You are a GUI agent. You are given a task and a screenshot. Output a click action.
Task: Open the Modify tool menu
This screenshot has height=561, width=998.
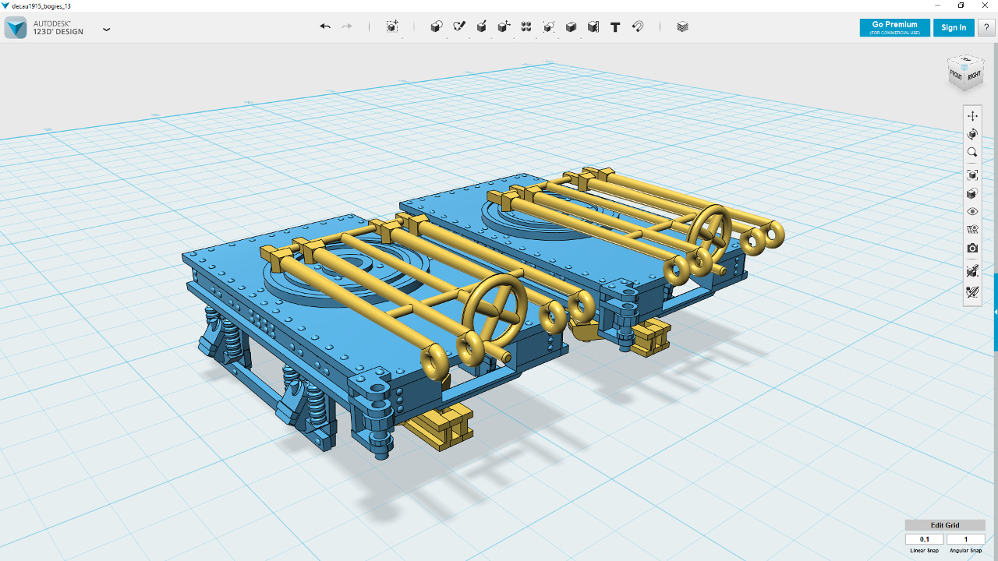(x=504, y=26)
